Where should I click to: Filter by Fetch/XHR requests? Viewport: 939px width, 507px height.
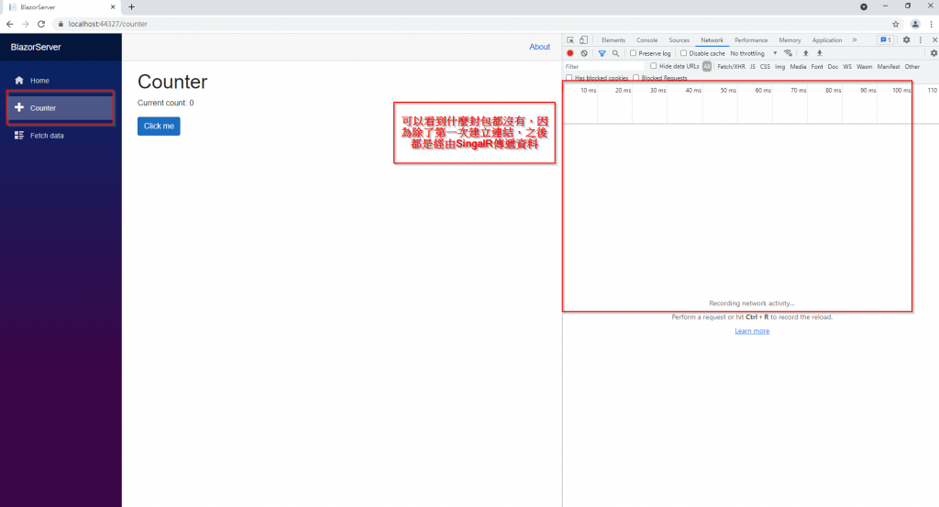point(731,66)
